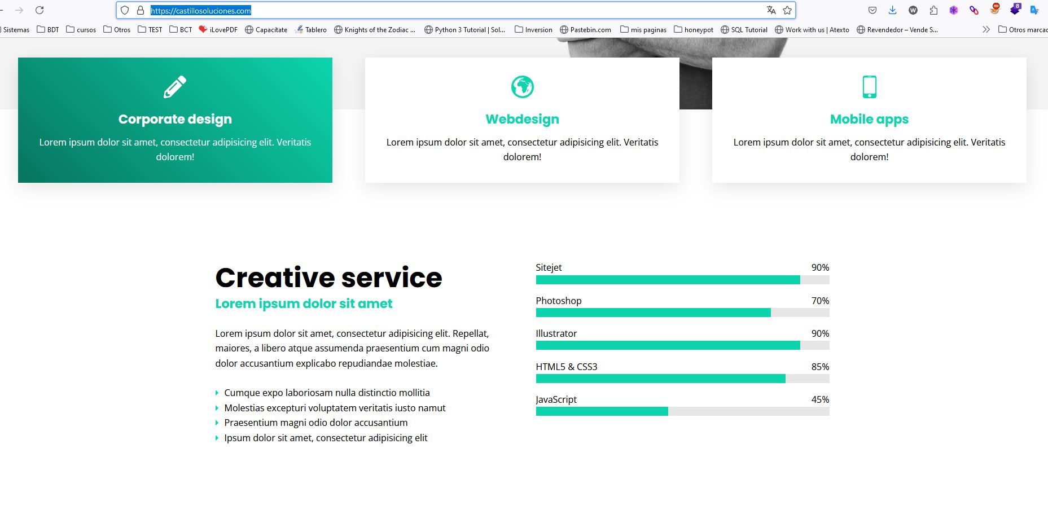Expand the cursos bookmarks folder
This screenshot has height=519, width=1048.
[81, 29]
